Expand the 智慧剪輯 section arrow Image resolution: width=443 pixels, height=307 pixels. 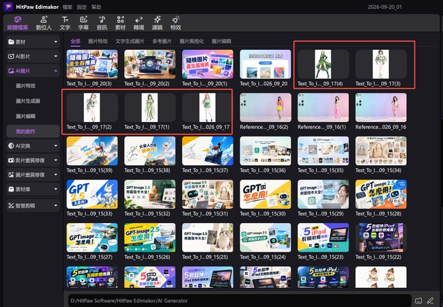(x=56, y=205)
